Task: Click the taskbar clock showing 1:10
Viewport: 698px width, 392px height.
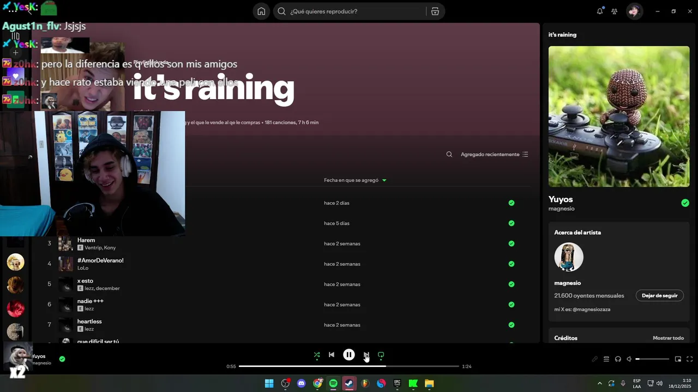Action: click(x=679, y=384)
